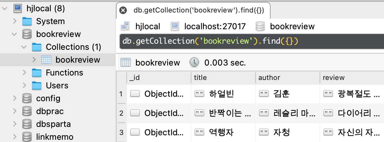Select row number 3 in results
The height and width of the screenshot is (142, 384).
point(121,132)
